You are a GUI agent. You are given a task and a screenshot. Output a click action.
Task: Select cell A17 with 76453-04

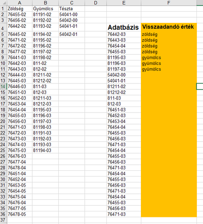click(x=20, y=104)
